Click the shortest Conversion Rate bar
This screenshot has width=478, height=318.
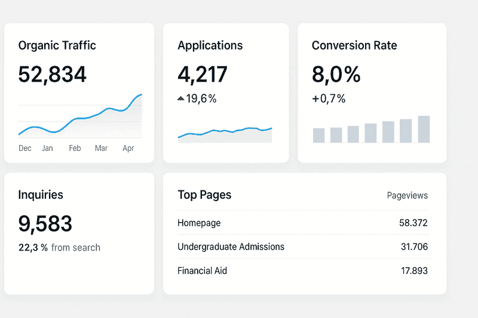click(x=318, y=135)
